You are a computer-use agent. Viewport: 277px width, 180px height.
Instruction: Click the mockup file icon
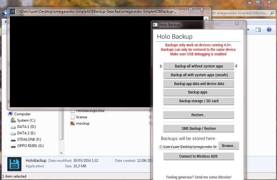[73, 123]
